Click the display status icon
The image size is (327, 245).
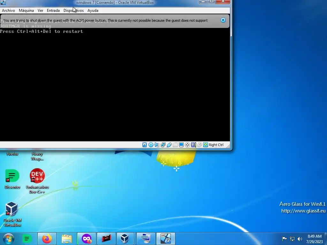click(181, 145)
